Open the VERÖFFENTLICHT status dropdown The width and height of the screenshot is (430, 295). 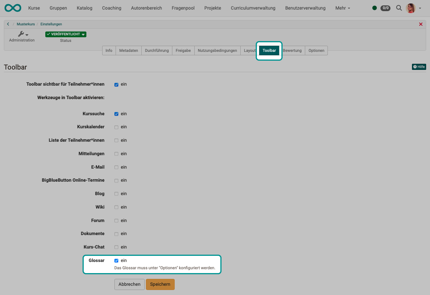pyautogui.click(x=65, y=34)
